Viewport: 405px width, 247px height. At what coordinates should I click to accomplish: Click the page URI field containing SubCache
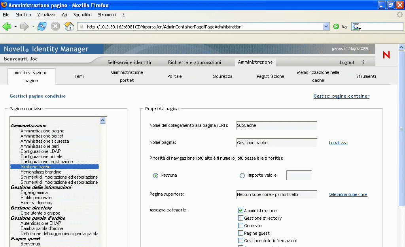click(x=276, y=125)
